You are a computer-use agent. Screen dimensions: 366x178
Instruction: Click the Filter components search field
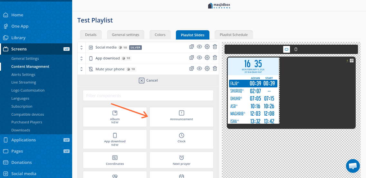148,95
